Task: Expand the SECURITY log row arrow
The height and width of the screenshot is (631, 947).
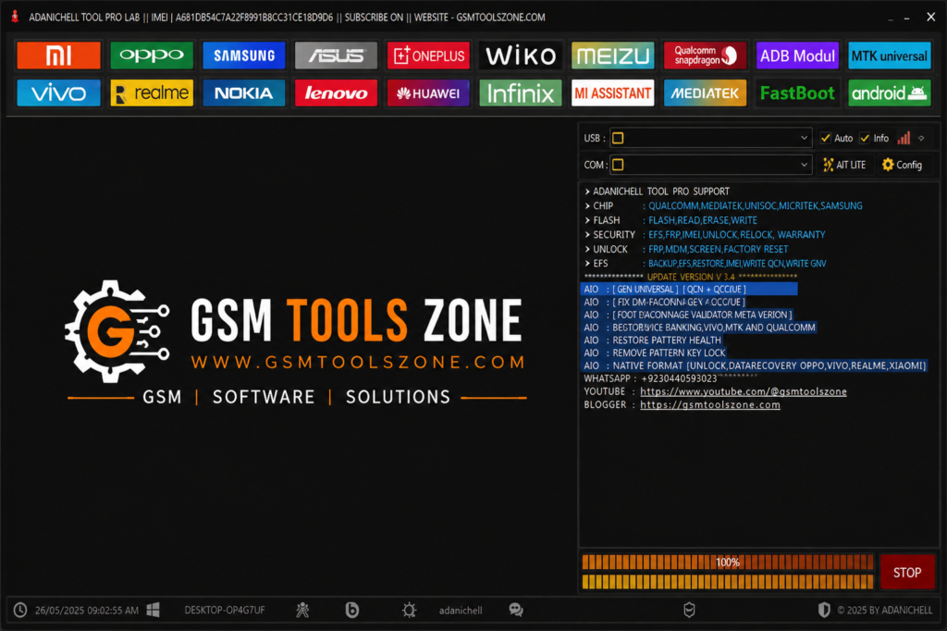Action: click(x=587, y=234)
